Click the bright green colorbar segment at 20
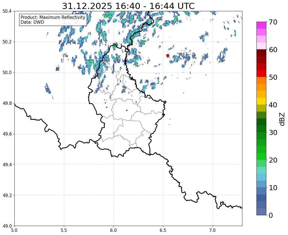Viewport: 288px width, 235px height. [261, 156]
